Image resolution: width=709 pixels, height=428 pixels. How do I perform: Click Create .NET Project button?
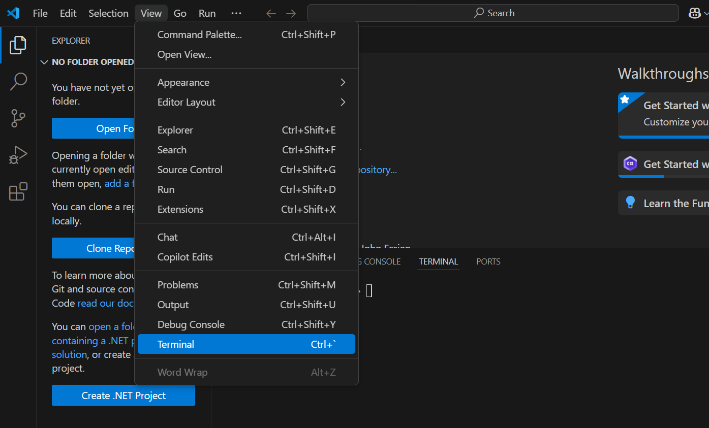click(x=124, y=396)
